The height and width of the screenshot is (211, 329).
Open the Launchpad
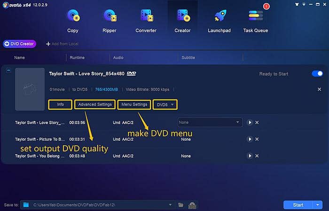pos(219,21)
